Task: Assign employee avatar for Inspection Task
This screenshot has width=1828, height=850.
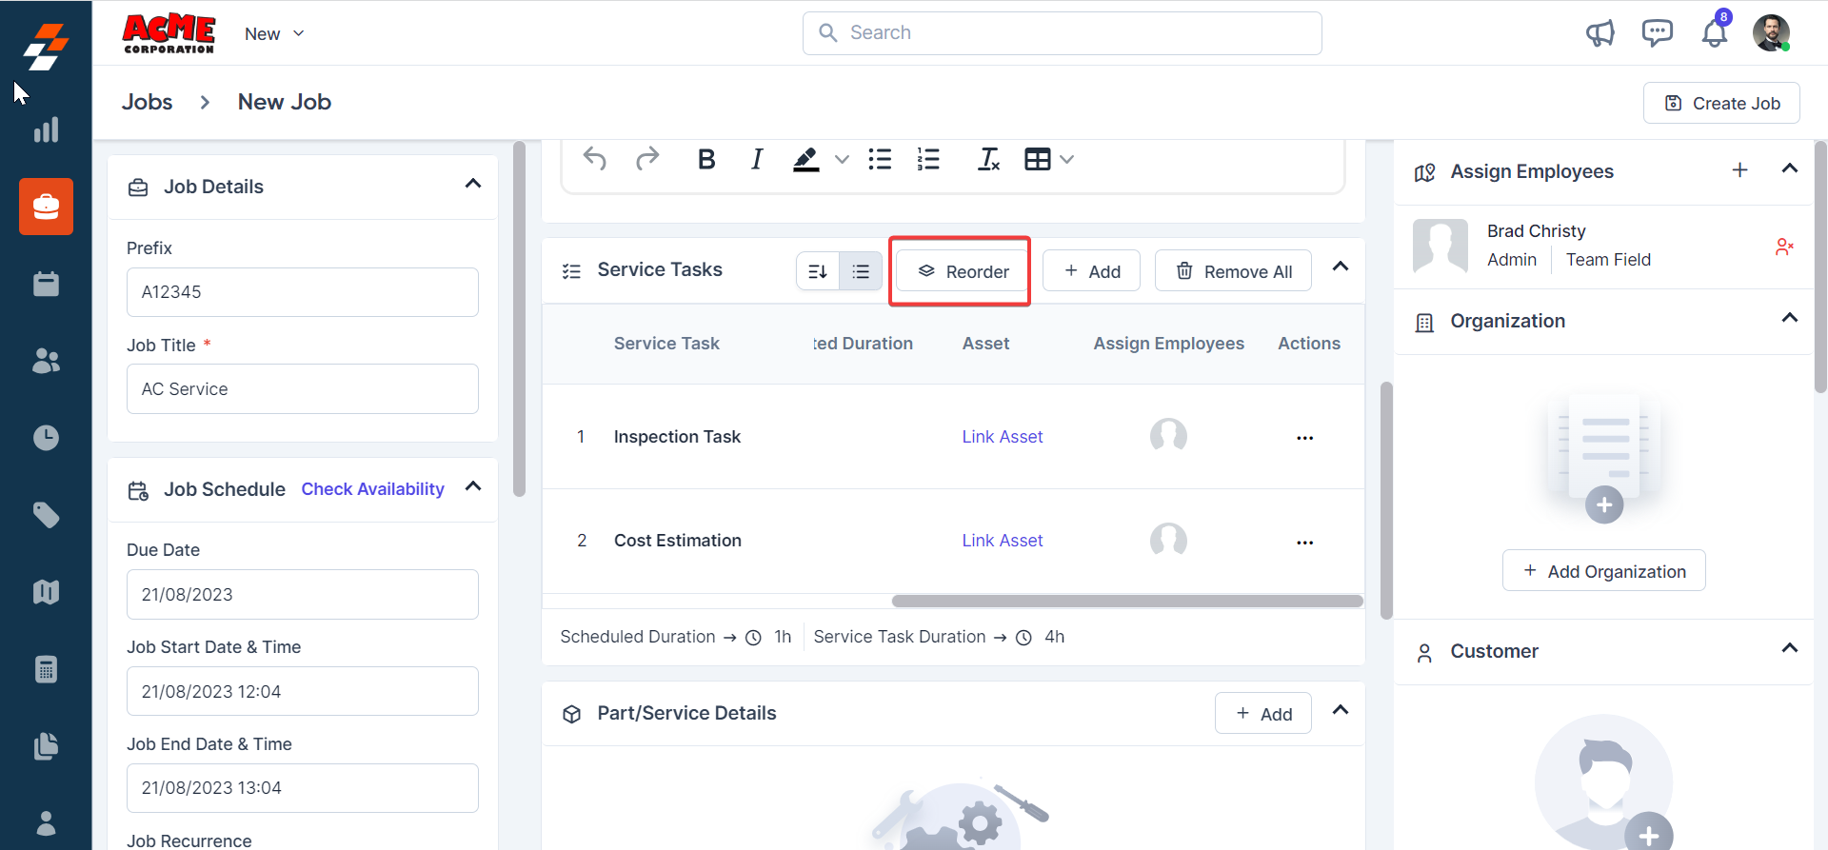Action: 1168,436
